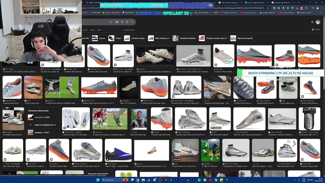The height and width of the screenshot is (183, 325).
Task: Select the Chuteira campo filter chip
Action: click(x=135, y=38)
